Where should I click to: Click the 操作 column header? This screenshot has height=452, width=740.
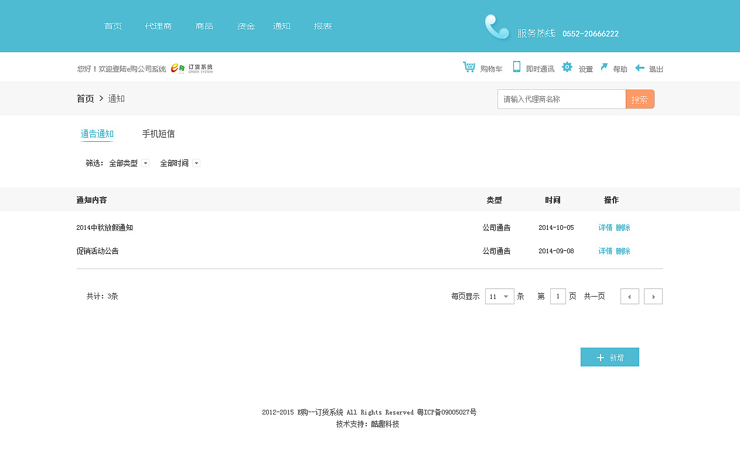pyautogui.click(x=611, y=200)
